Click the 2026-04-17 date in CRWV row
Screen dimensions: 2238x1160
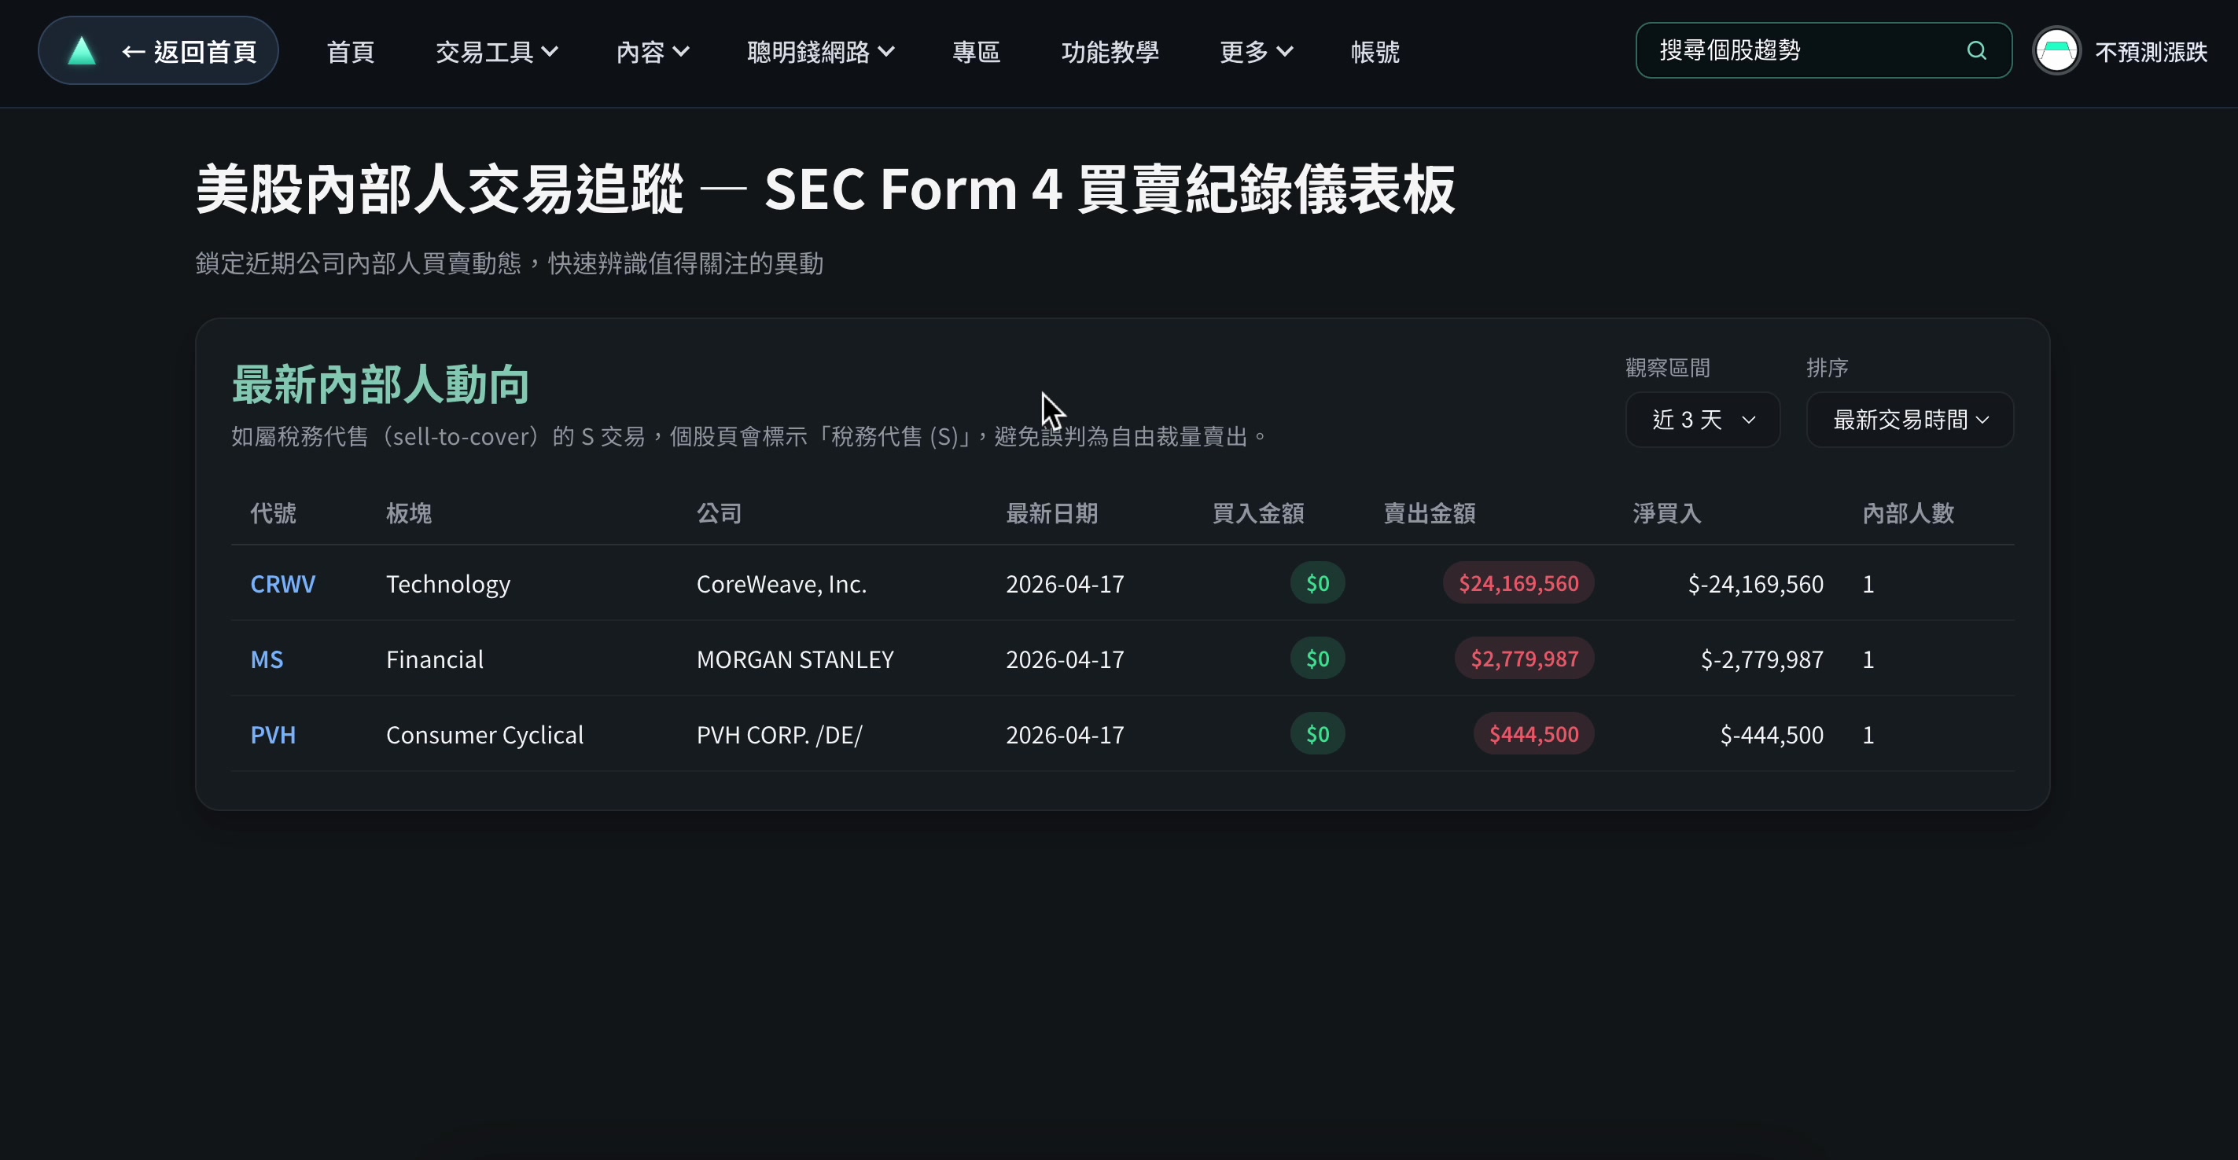coord(1064,583)
